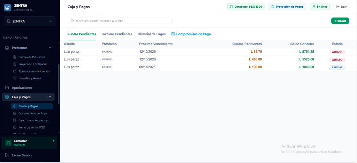The image size is (357, 163).
Task: Click the ATRASO badge for loan #000001
Action: coord(337,52)
